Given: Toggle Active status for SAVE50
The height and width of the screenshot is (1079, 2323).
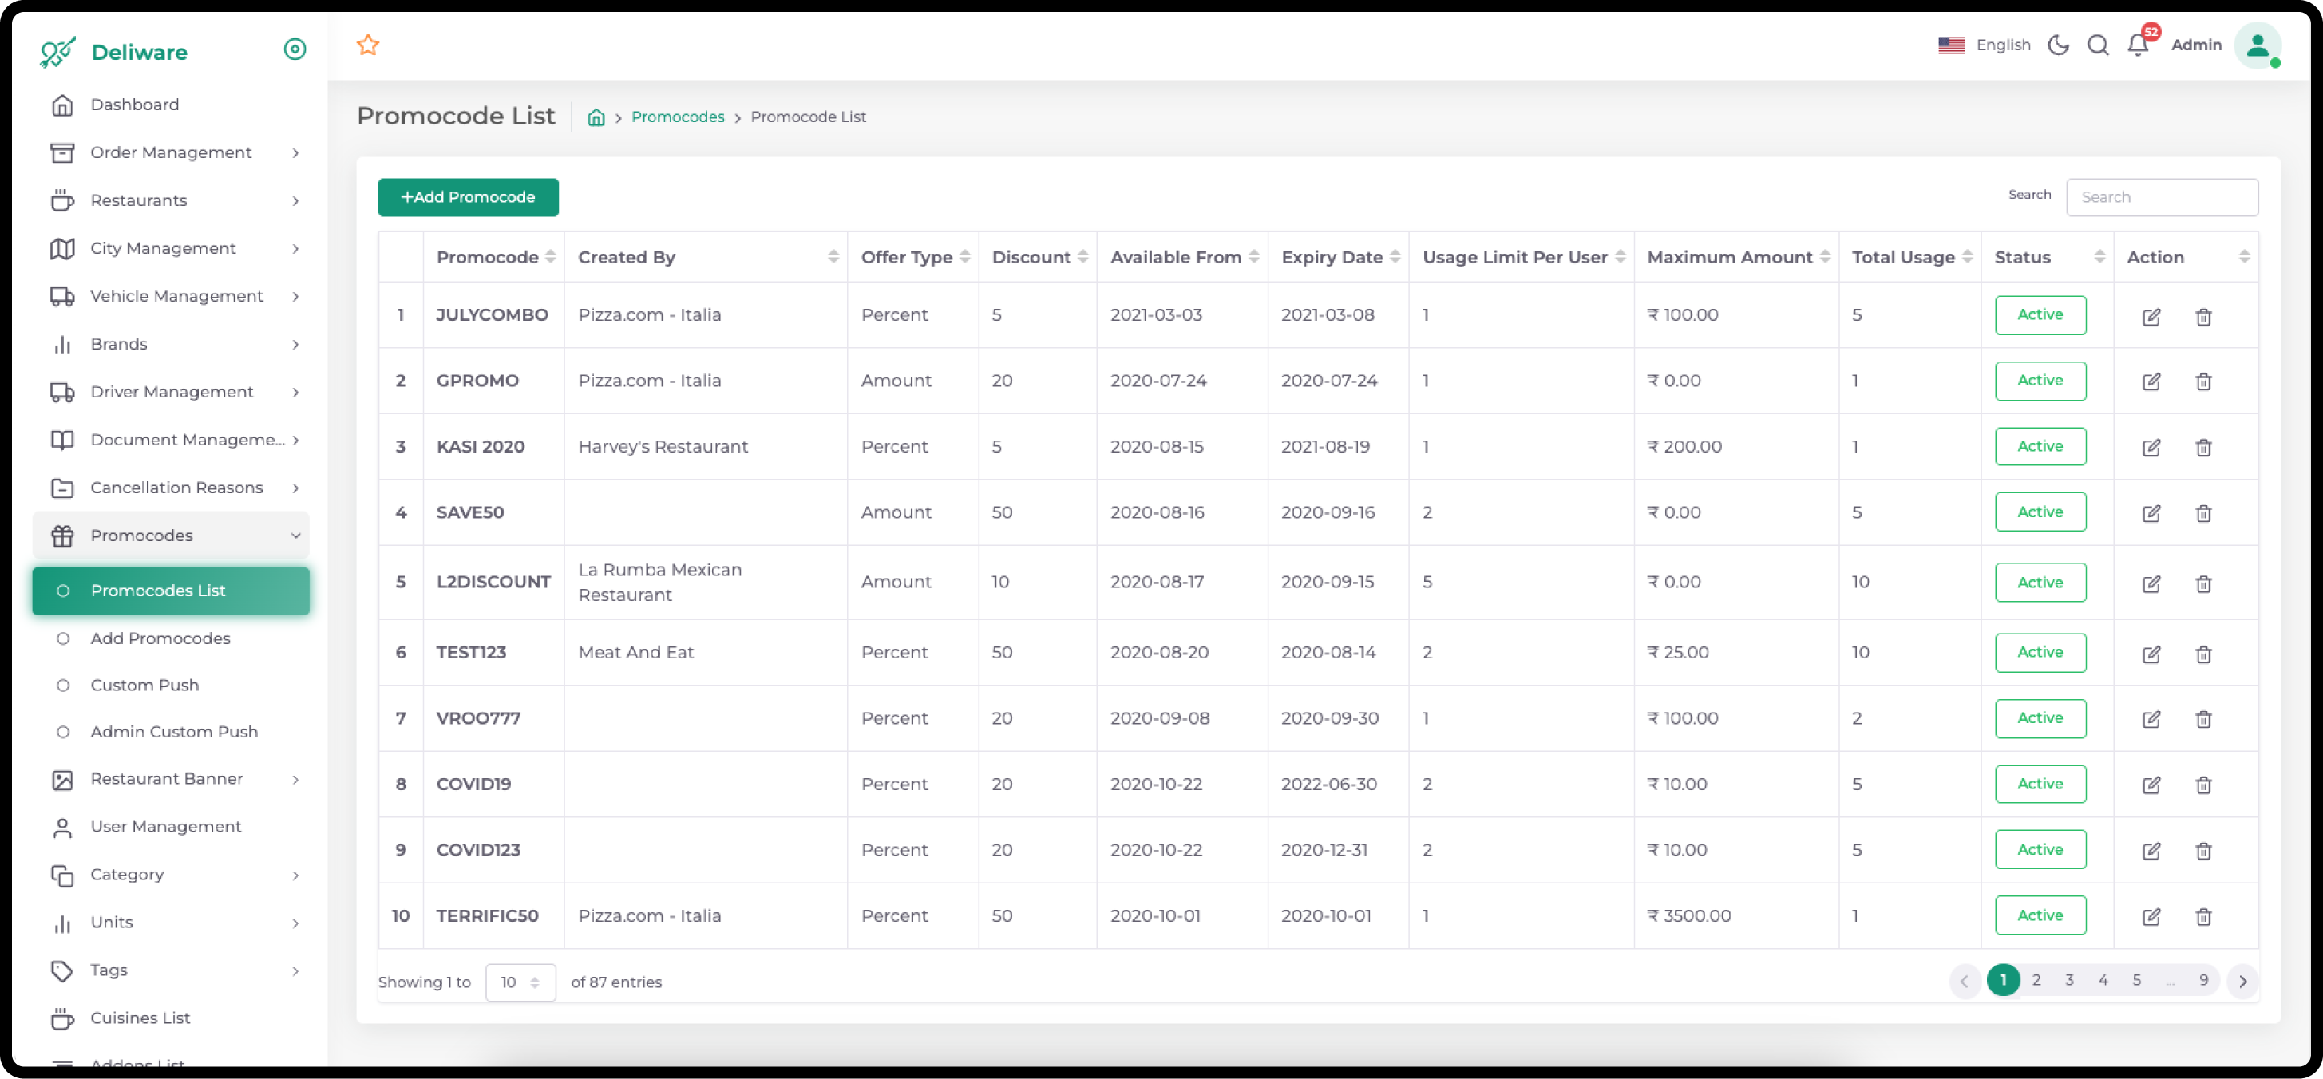Looking at the screenshot, I should (2040, 512).
